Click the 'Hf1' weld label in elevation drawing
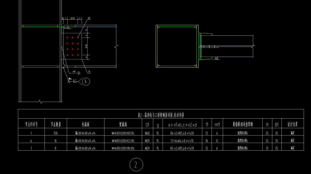 (74, 72)
